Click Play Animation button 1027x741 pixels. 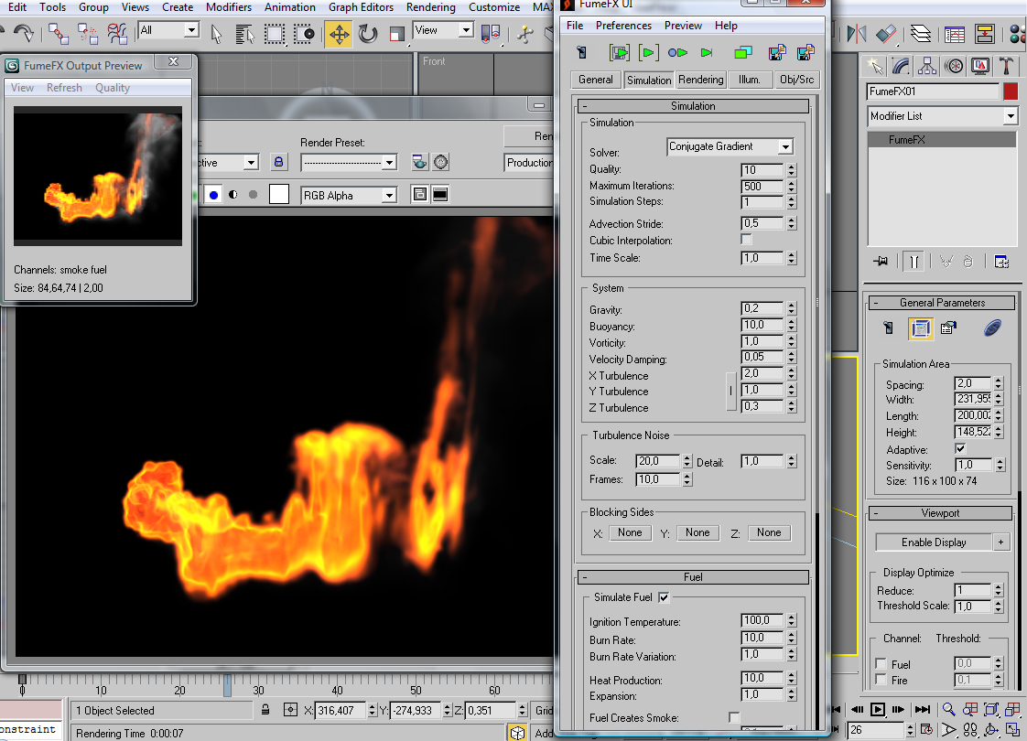(878, 710)
